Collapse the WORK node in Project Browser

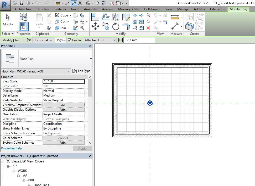[13, 171]
